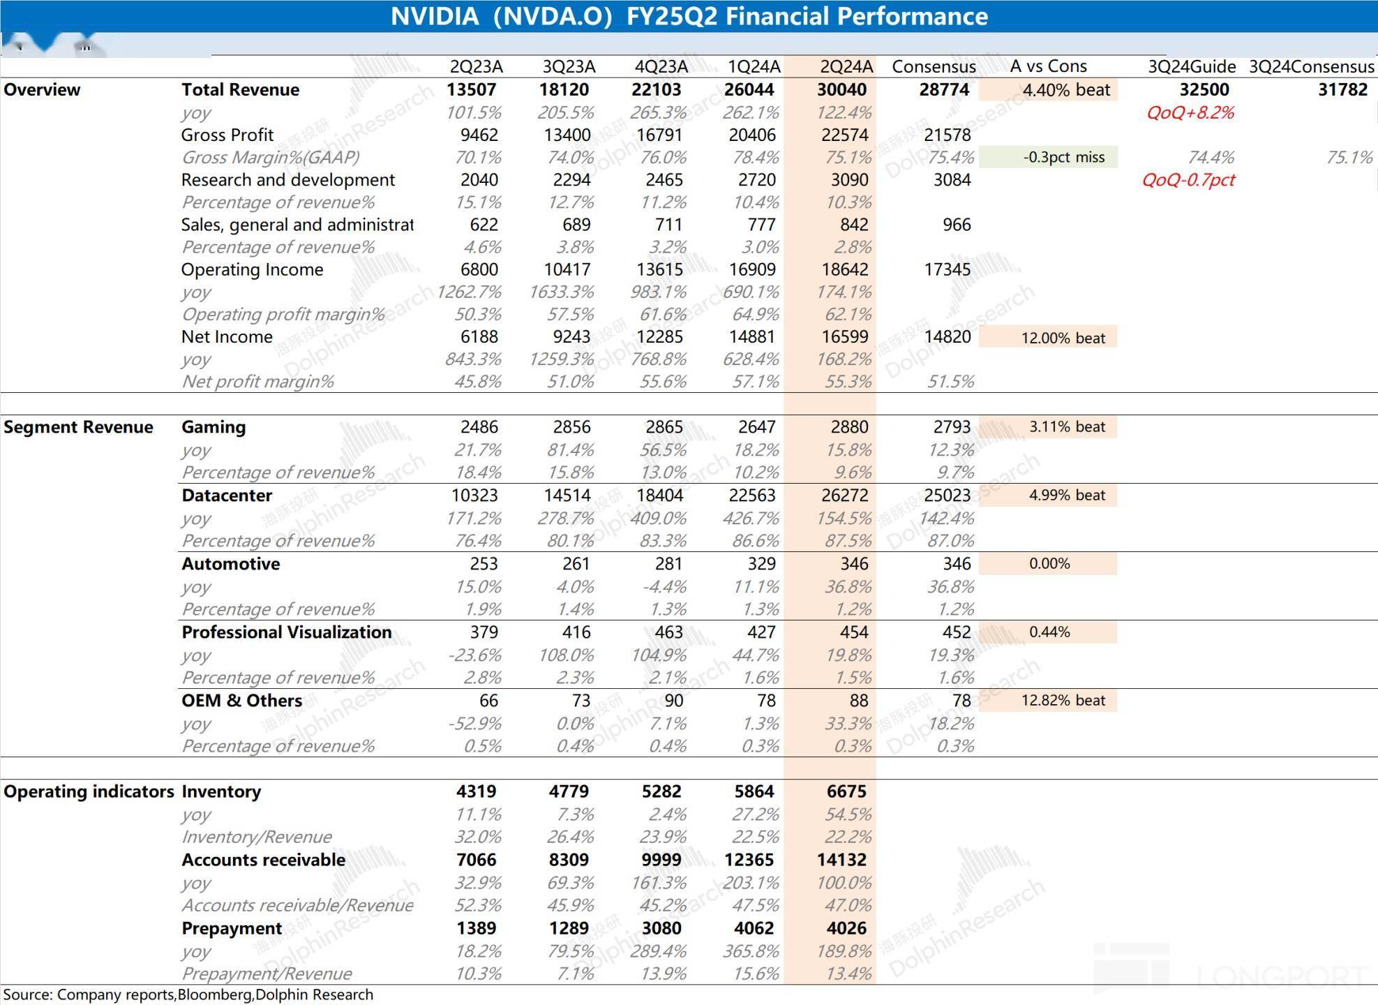The width and height of the screenshot is (1378, 1005).
Task: Click the red QoQ+8.2% note
Action: pyautogui.click(x=1190, y=112)
